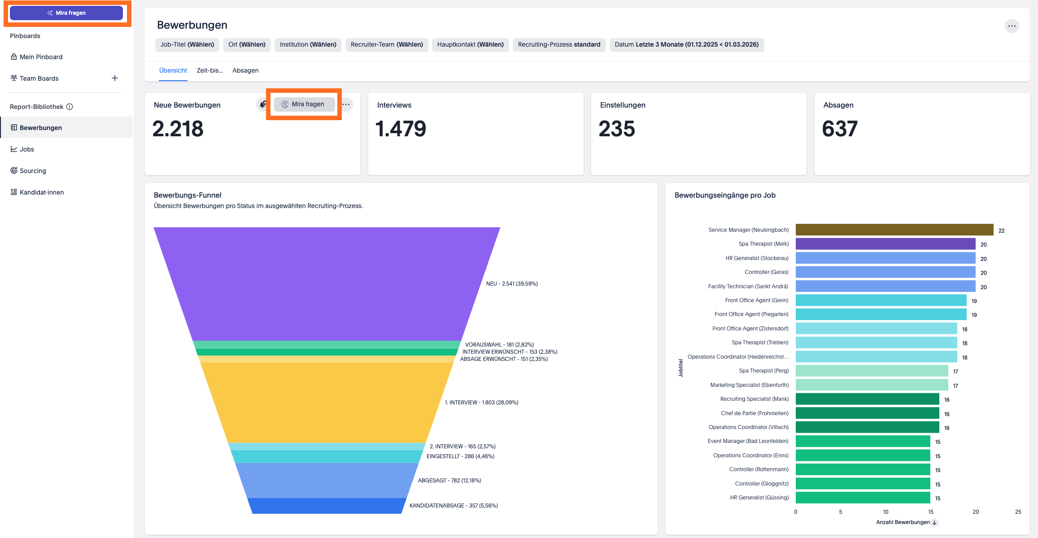
Task: Click the bell alert icon on Neue Bewerbungen
Action: [263, 104]
